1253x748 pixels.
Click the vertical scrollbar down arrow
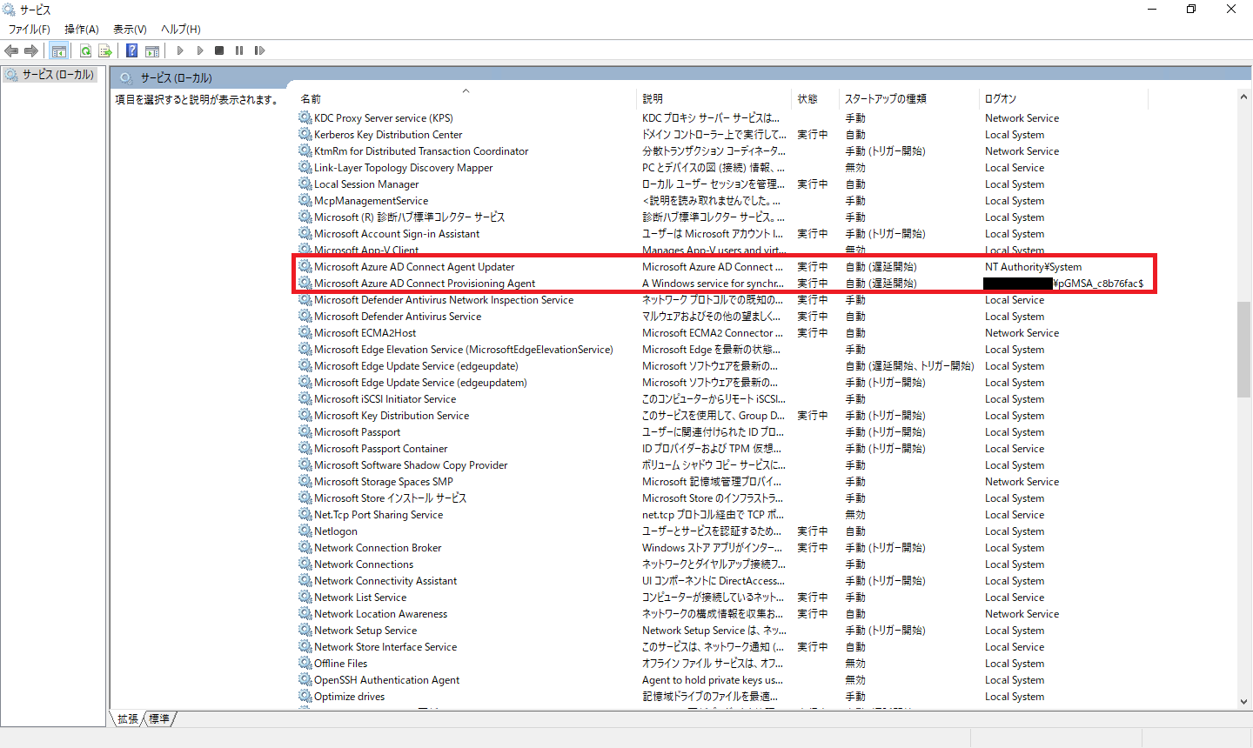pos(1243,701)
